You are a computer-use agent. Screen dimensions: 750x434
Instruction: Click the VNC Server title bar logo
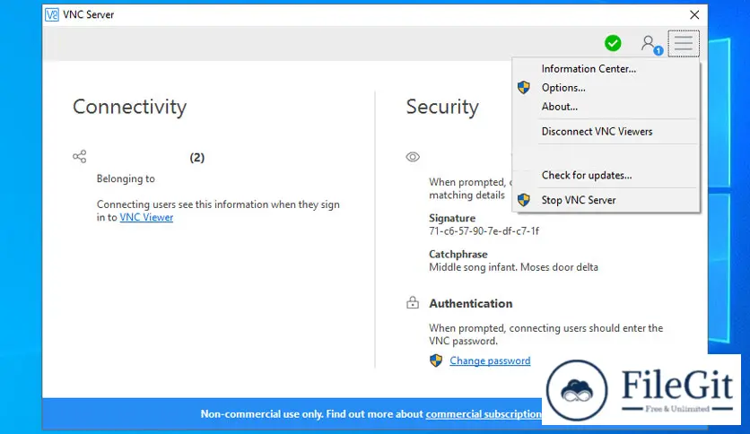[52, 15]
